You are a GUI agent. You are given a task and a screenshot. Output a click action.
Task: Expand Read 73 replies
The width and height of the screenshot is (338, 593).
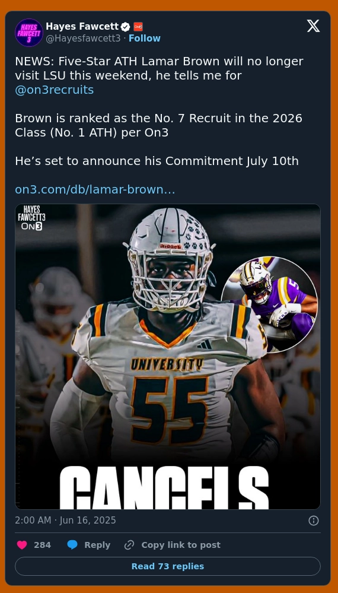(x=168, y=566)
